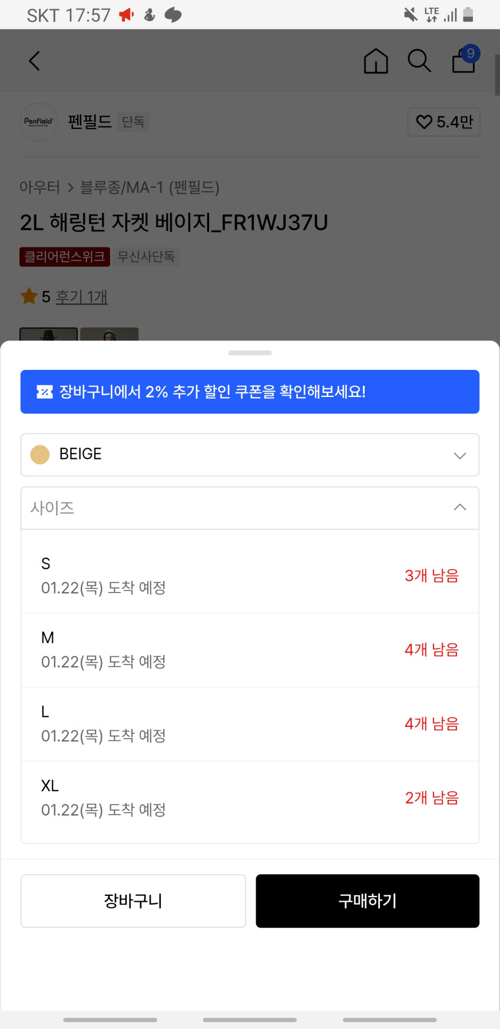
Task: Tap the Penfield brand logo
Action: coord(39,122)
